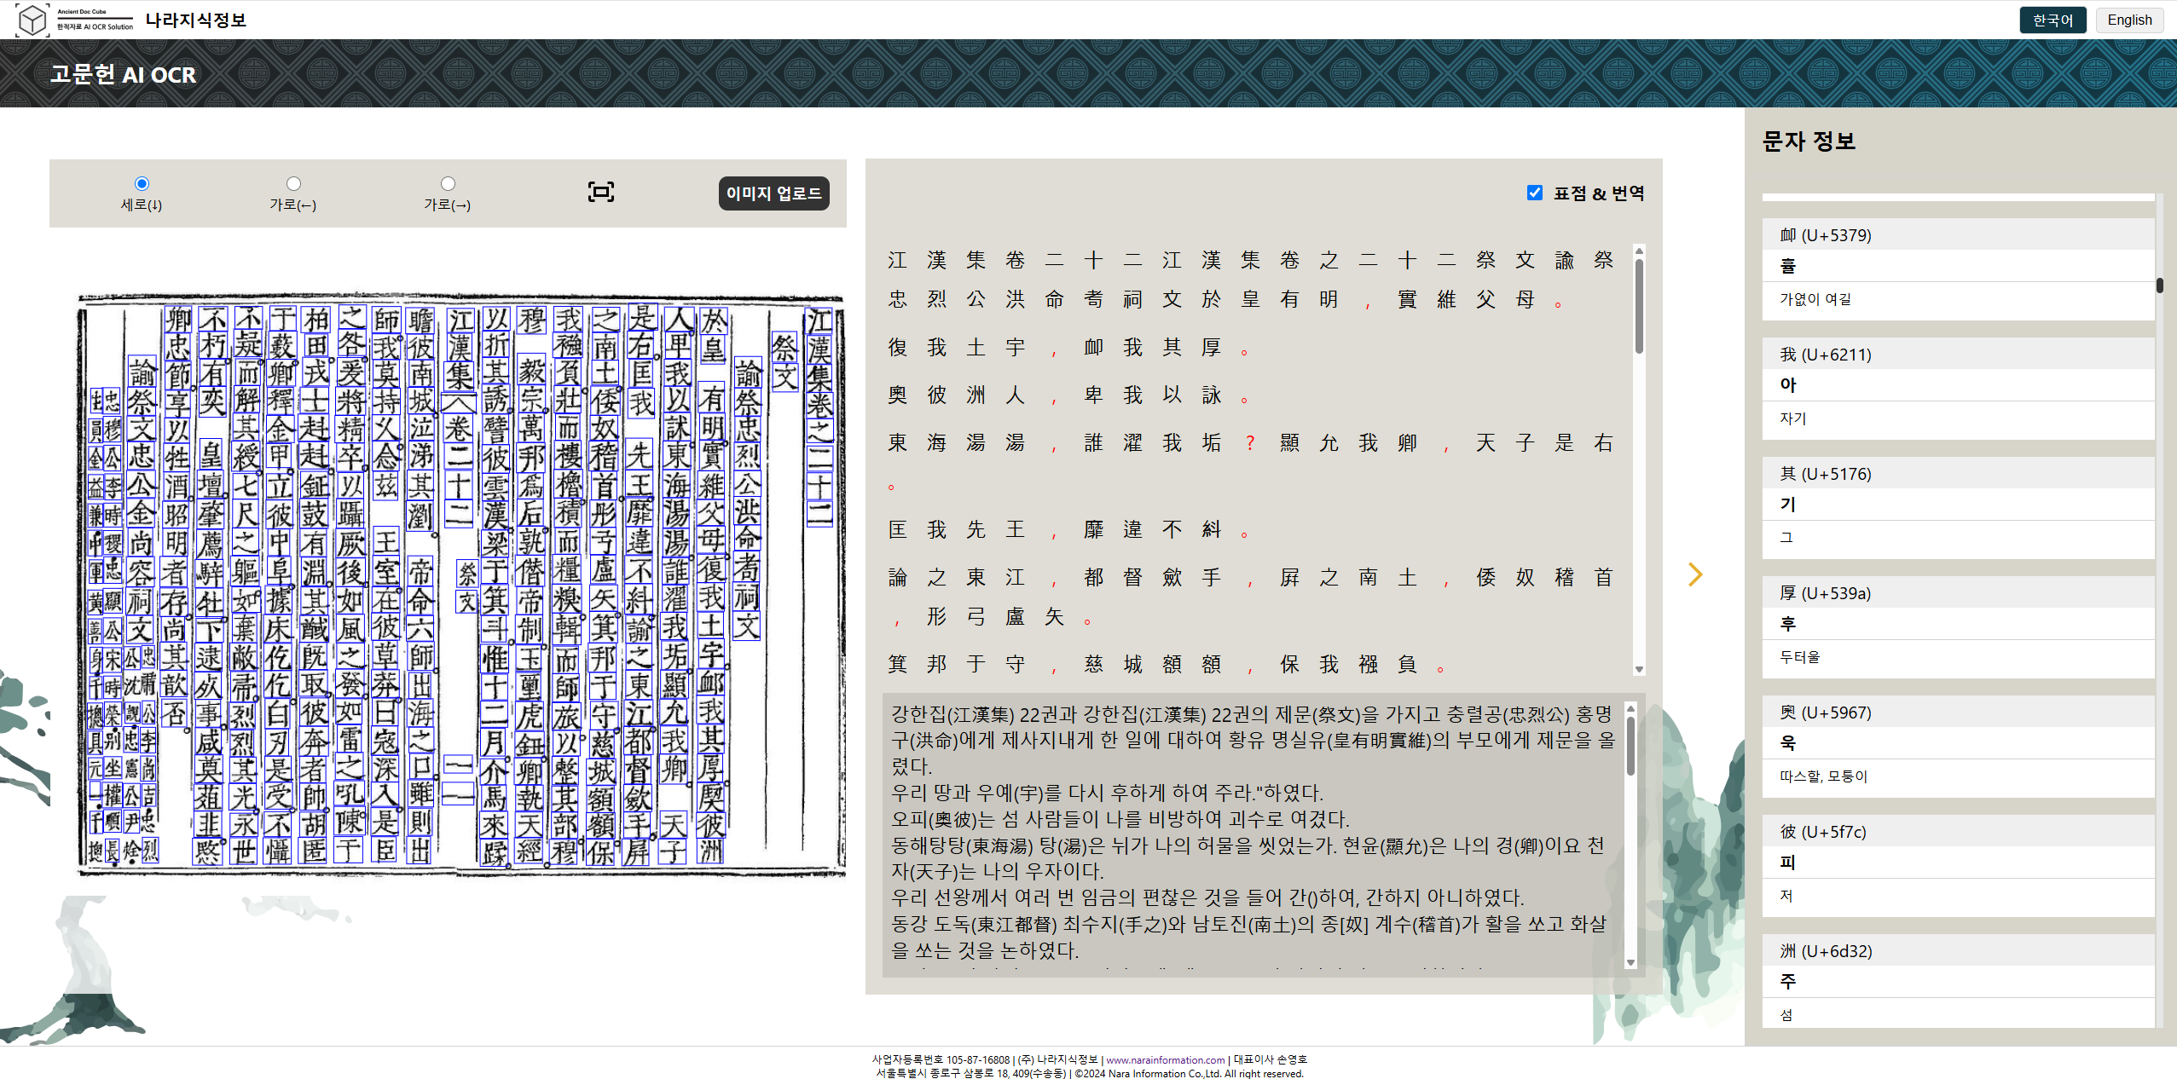Click the Ancient Doc Cube logo icon
The height and width of the screenshot is (1079, 2177).
(x=32, y=20)
